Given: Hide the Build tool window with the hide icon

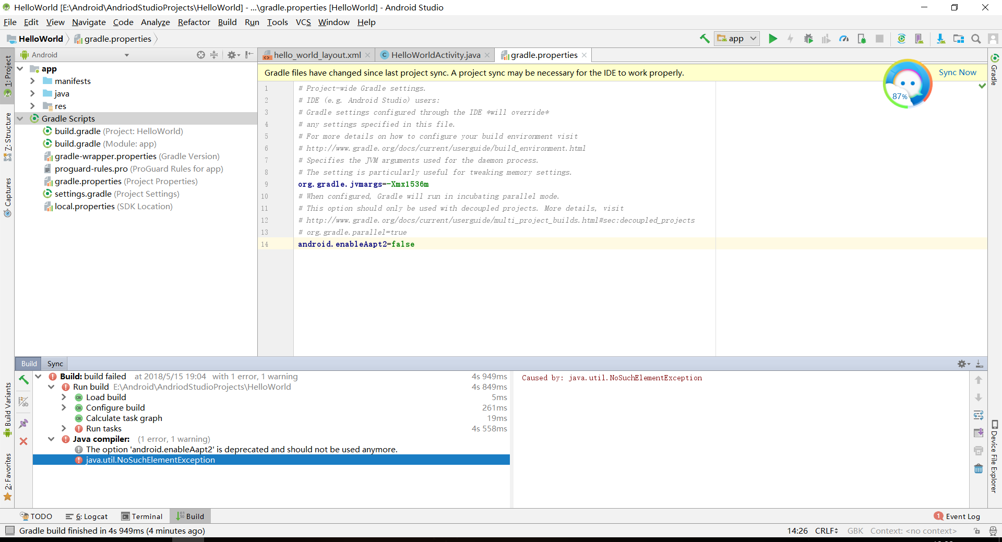Looking at the screenshot, I should 980,364.
